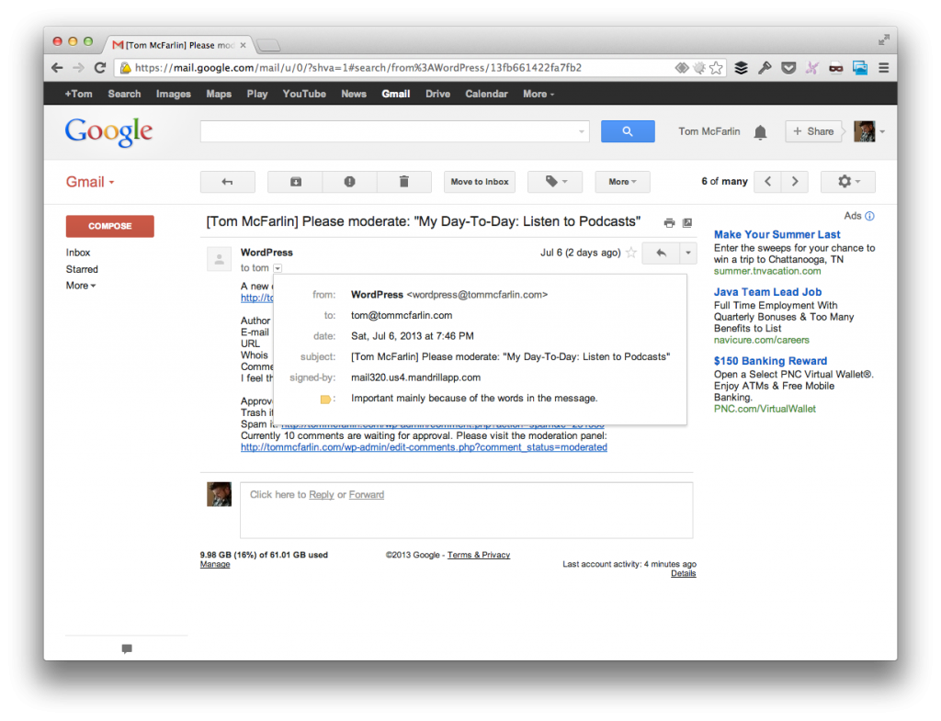Print the email
This screenshot has width=941, height=721.
669,222
